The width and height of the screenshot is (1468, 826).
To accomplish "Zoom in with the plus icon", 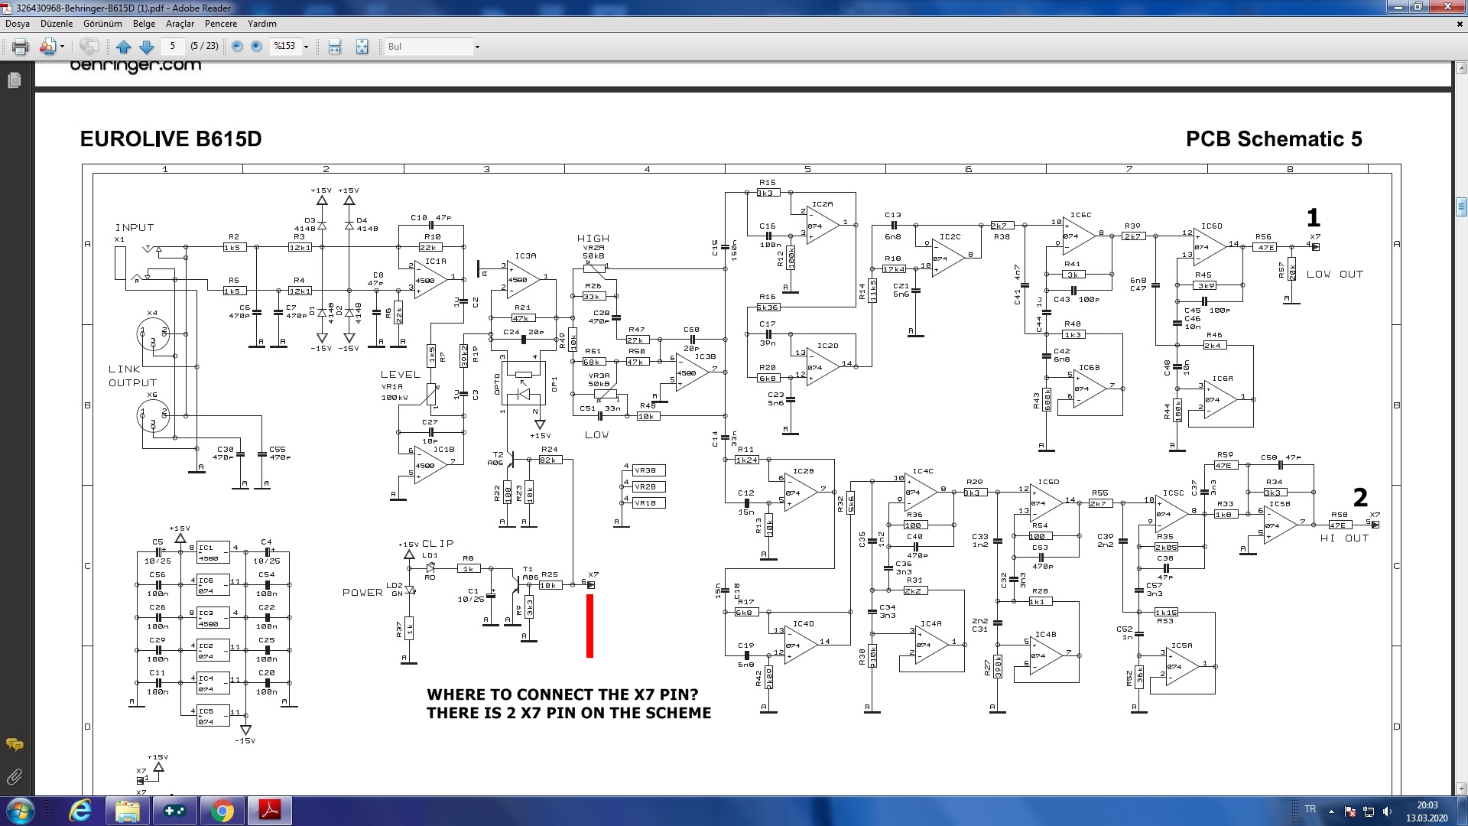I will pyautogui.click(x=256, y=46).
